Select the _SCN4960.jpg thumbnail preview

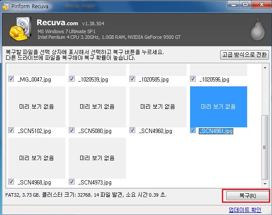tap(158, 107)
